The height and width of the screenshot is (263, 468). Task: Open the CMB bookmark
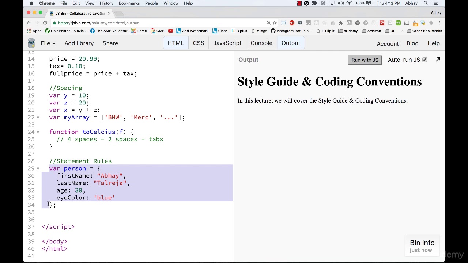click(x=158, y=31)
